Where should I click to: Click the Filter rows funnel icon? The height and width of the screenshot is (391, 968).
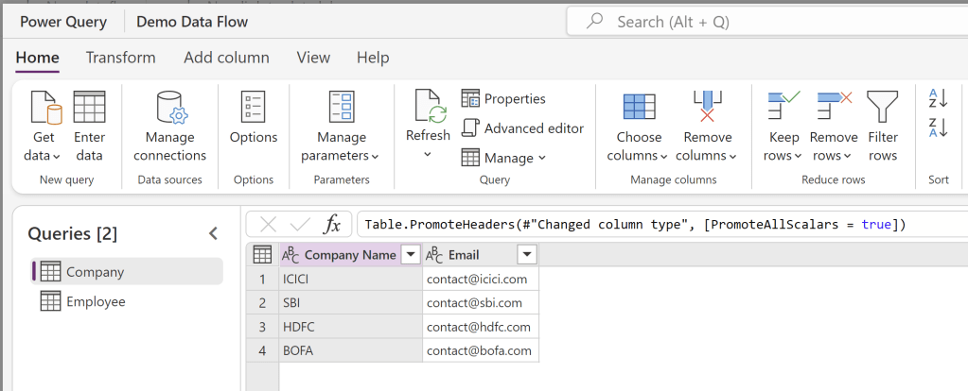click(883, 108)
